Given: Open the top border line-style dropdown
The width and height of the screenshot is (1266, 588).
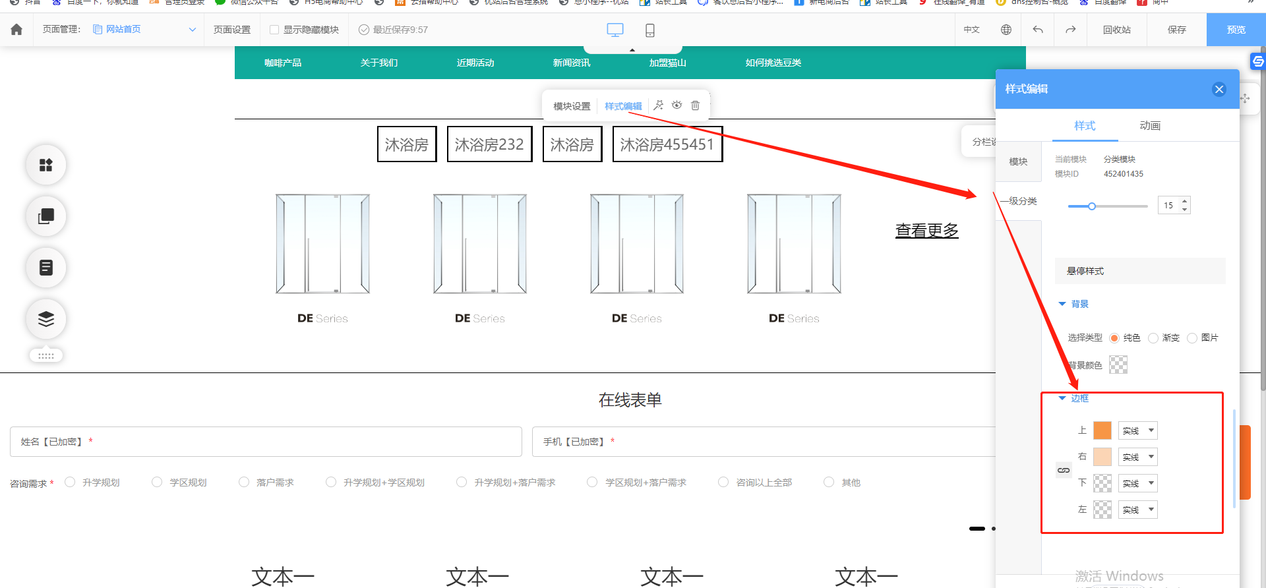Looking at the screenshot, I should coord(1138,430).
